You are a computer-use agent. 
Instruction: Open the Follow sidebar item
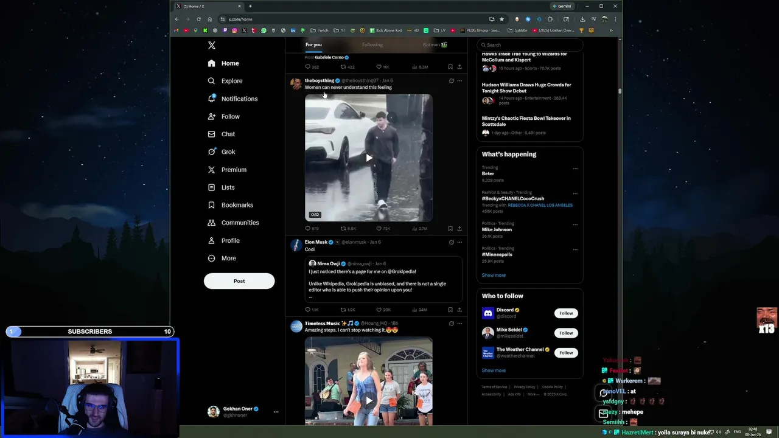coord(223,116)
